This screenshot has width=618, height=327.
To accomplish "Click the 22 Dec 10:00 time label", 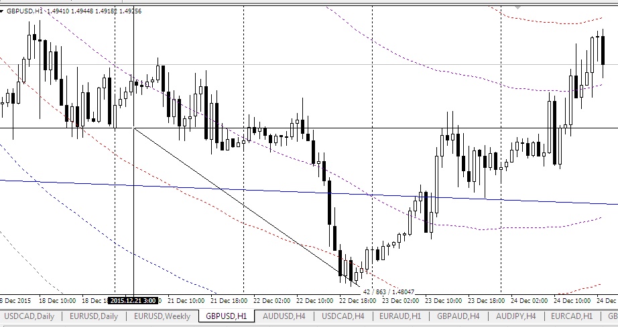I will pos(315,301).
